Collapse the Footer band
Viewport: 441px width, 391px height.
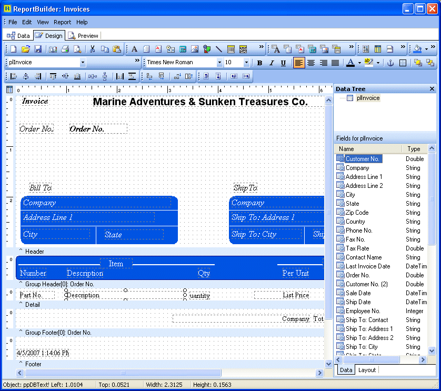pos(21,363)
